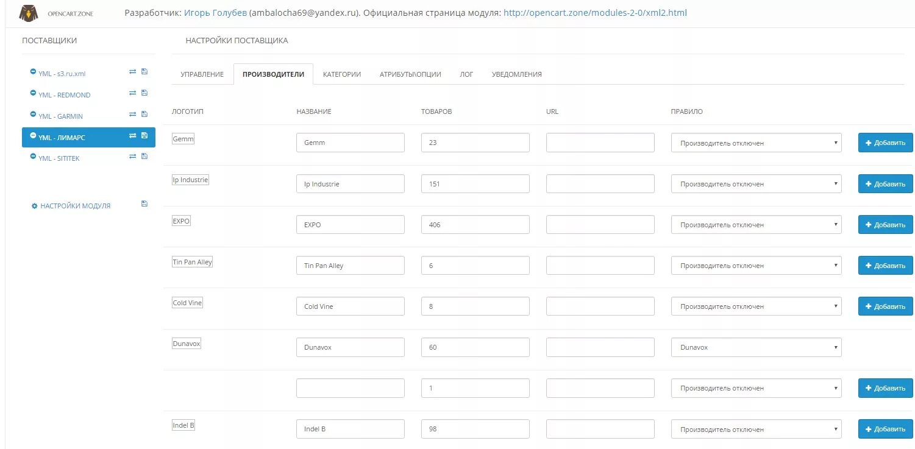Click URL field in Dunavox row
The width and height of the screenshot is (915, 449).
click(x=600, y=347)
